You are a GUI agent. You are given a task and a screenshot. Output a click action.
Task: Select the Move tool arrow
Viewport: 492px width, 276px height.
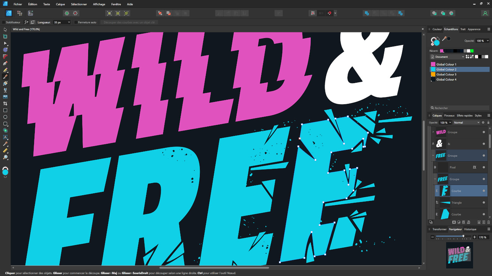pyautogui.click(x=5, y=29)
